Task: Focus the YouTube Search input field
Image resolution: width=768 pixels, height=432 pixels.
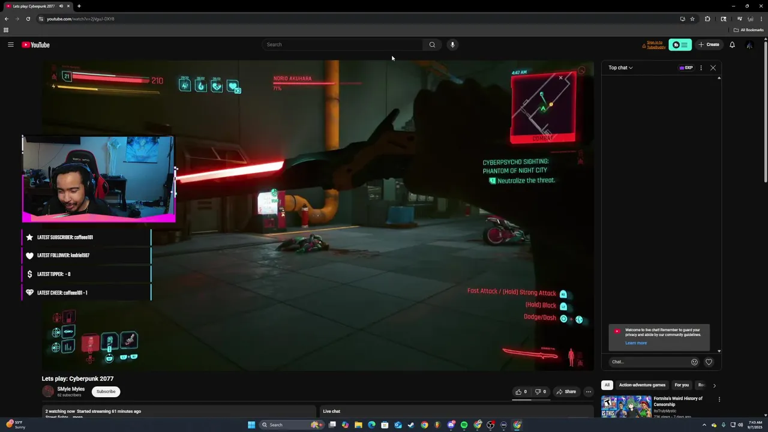Action: (343, 44)
